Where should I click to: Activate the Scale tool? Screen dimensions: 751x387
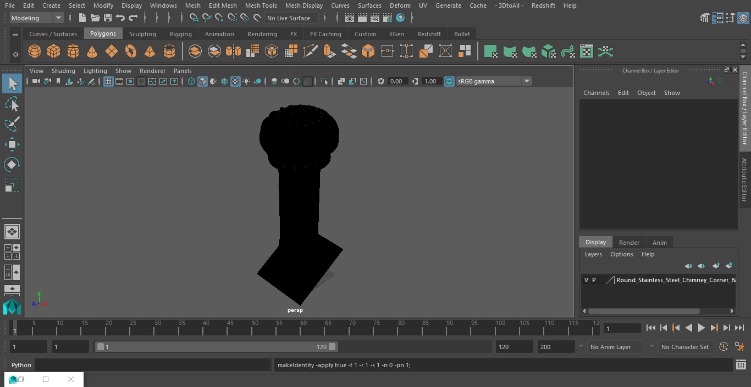pos(12,185)
